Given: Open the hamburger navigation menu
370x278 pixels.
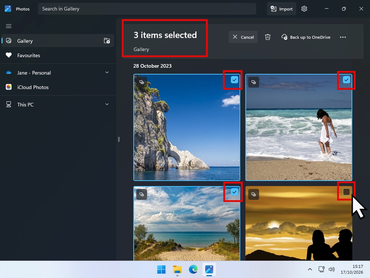Looking at the screenshot, I should coord(9,26).
